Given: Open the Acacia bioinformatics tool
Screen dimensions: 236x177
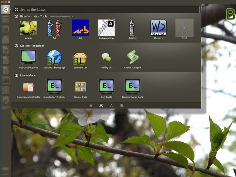Looking at the screenshot, I should 28,30.
